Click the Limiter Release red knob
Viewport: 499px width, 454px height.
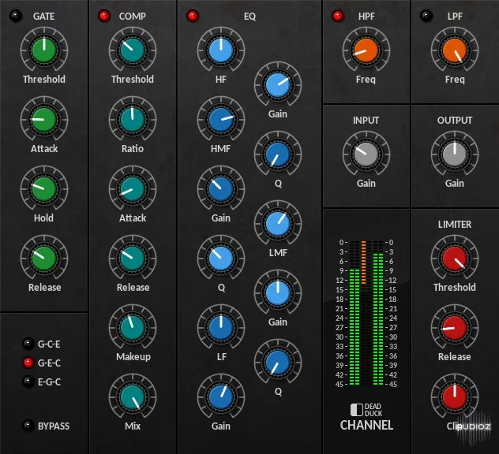pos(455,328)
